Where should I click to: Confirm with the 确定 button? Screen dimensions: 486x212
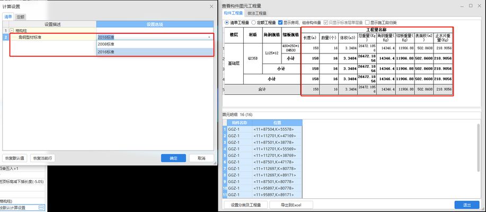tap(173, 158)
